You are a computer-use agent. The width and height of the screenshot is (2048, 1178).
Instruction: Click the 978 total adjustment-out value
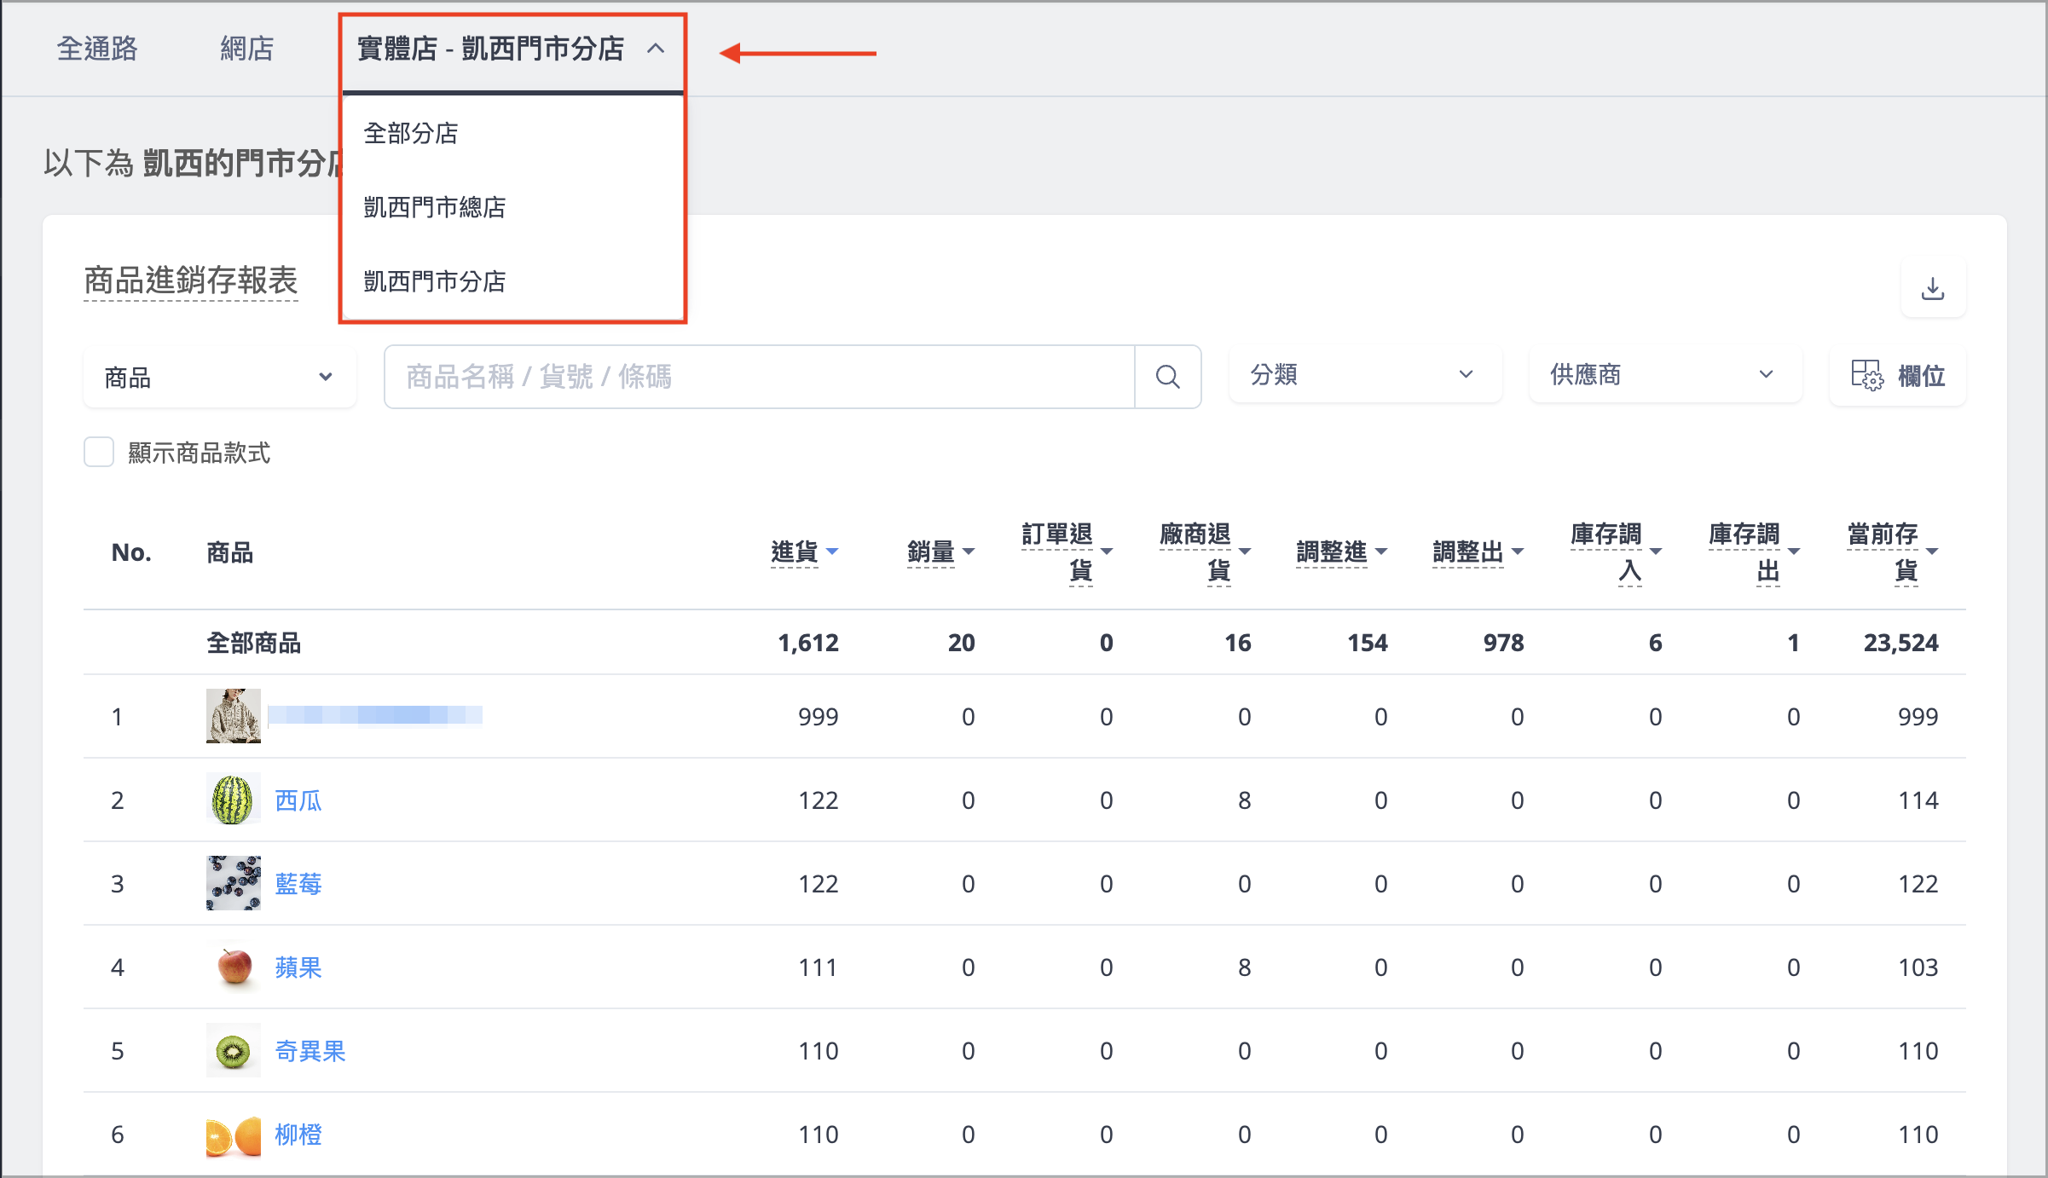point(1503,643)
